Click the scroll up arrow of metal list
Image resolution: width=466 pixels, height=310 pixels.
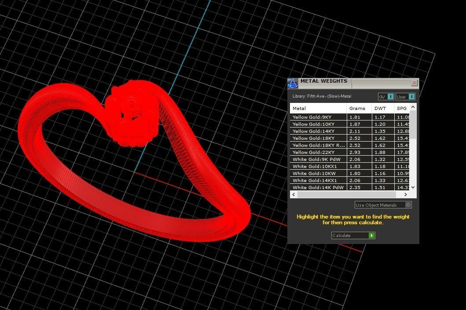click(413, 107)
